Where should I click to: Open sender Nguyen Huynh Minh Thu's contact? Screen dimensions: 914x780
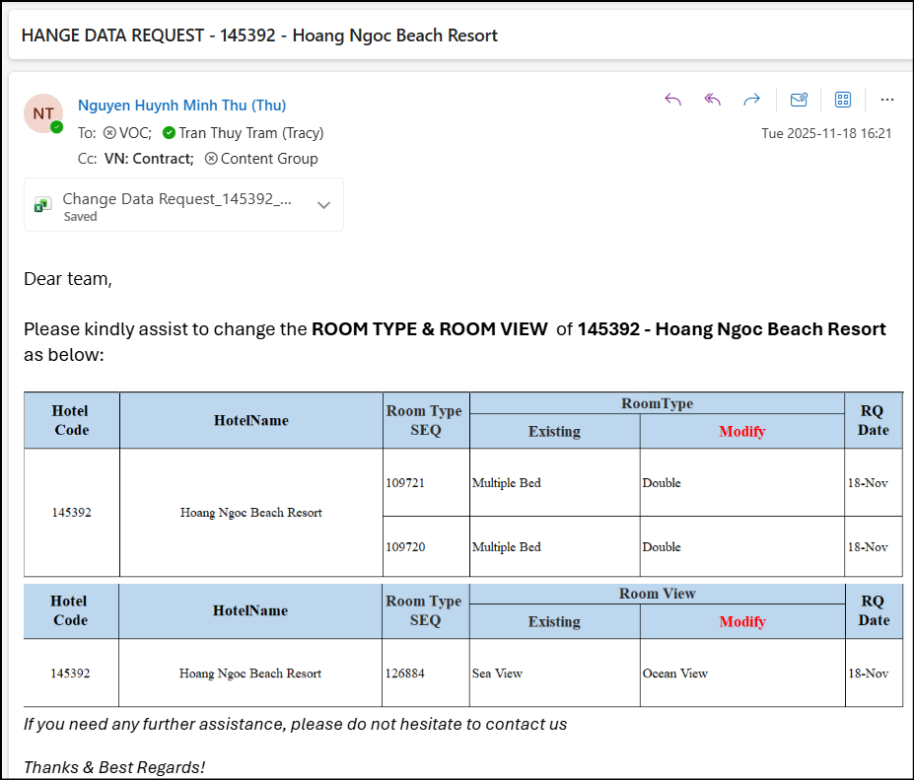181,106
